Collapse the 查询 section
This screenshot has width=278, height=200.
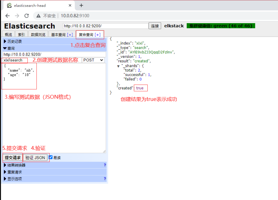55,48
